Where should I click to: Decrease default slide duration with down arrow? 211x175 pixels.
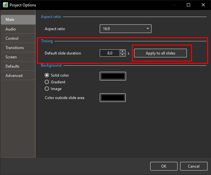click(x=122, y=55)
